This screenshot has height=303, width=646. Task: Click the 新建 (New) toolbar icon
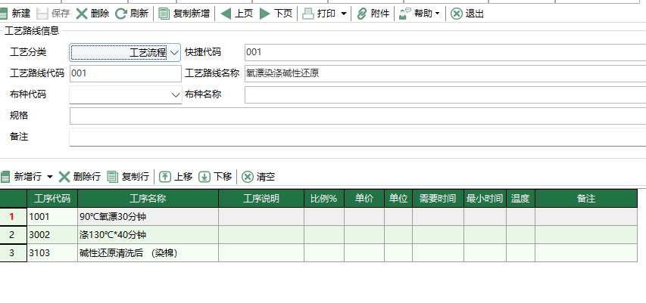(x=4, y=14)
